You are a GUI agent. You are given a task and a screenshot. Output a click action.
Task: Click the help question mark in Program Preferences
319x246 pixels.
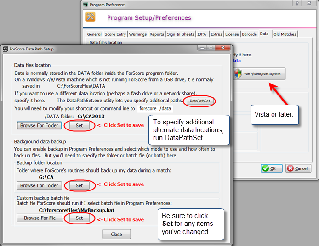point(297,3)
